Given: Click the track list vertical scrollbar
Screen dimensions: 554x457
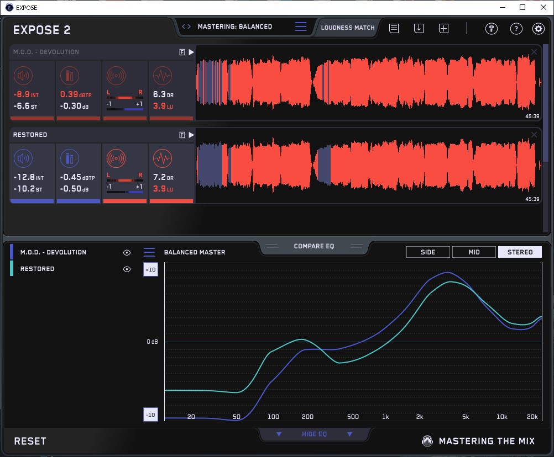Looking at the screenshot, I should (x=546, y=103).
